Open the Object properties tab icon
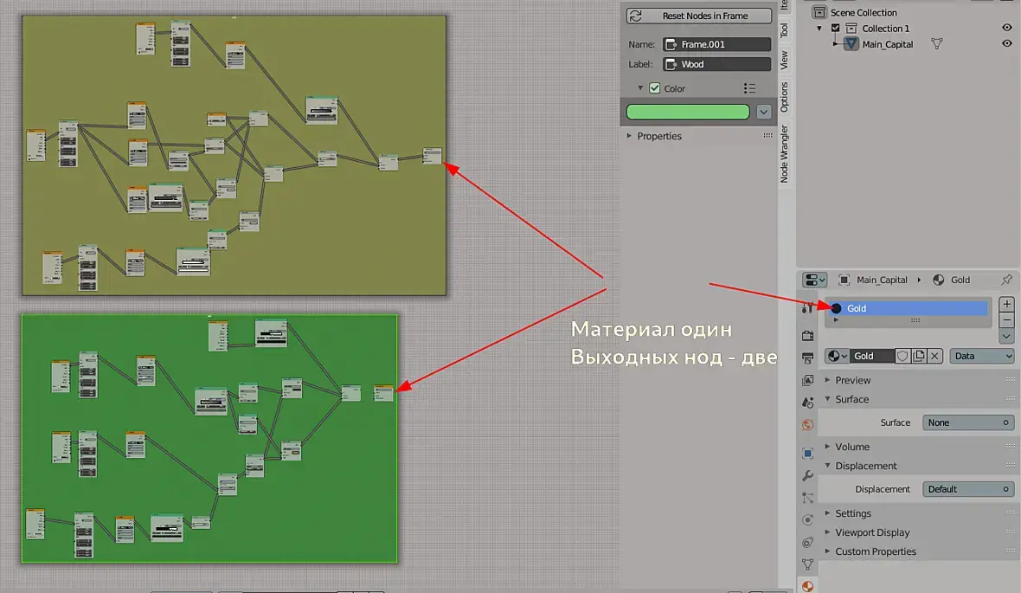The image size is (1021, 593). tap(807, 453)
